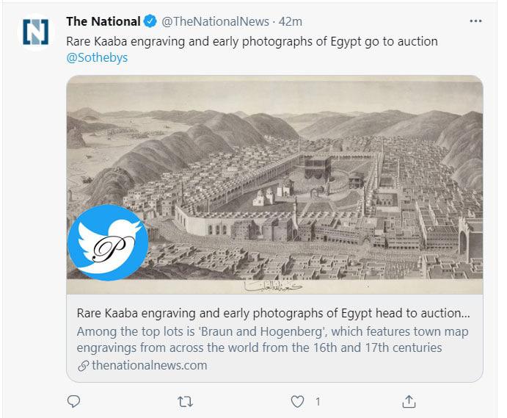Image resolution: width=507 pixels, height=418 pixels.
Task: Open the thenationalnews.com link
Action: click(149, 365)
